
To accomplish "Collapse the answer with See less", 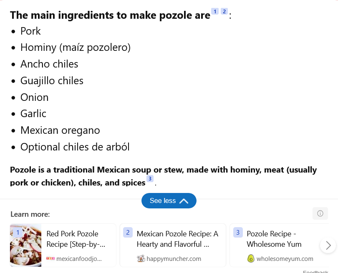I will pyautogui.click(x=169, y=200).
